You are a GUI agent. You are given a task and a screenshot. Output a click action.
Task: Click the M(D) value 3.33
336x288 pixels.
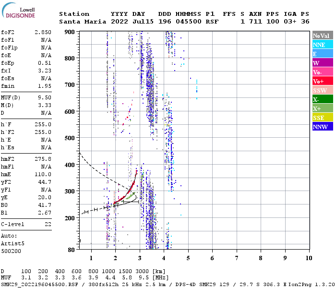click(45, 106)
